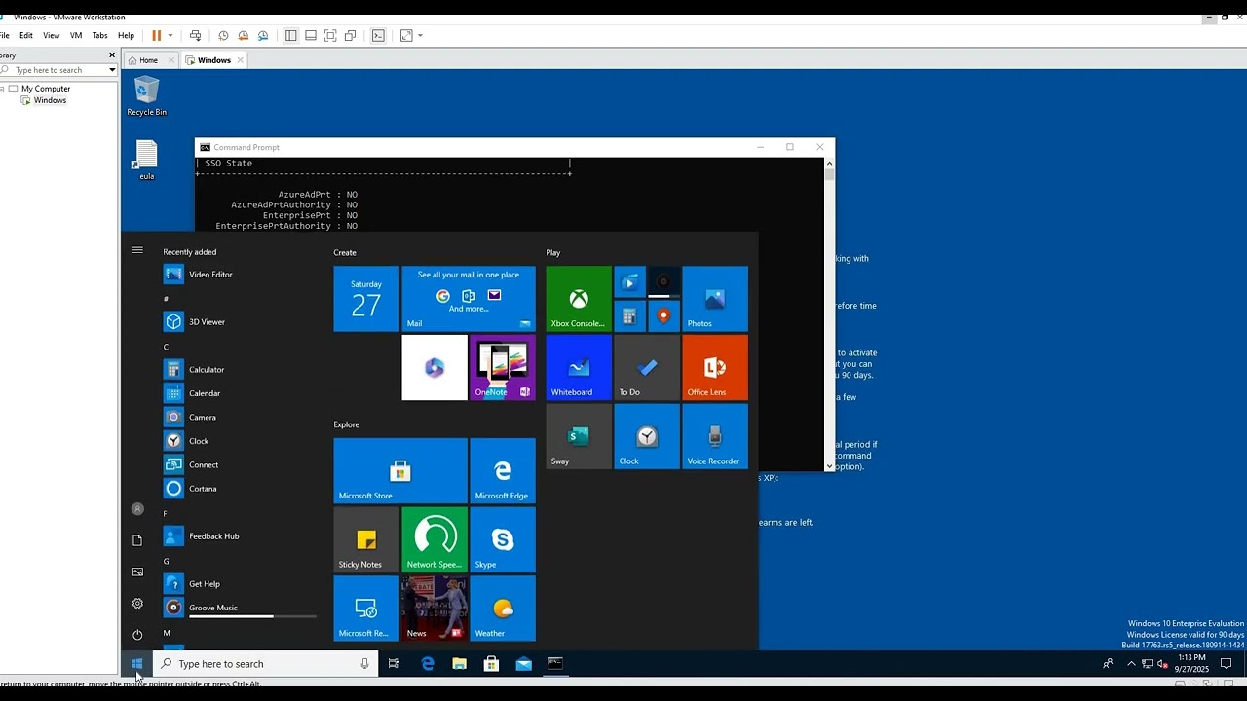Open the snapshot manager icon
The width and height of the screenshot is (1247, 701).
[x=263, y=35]
